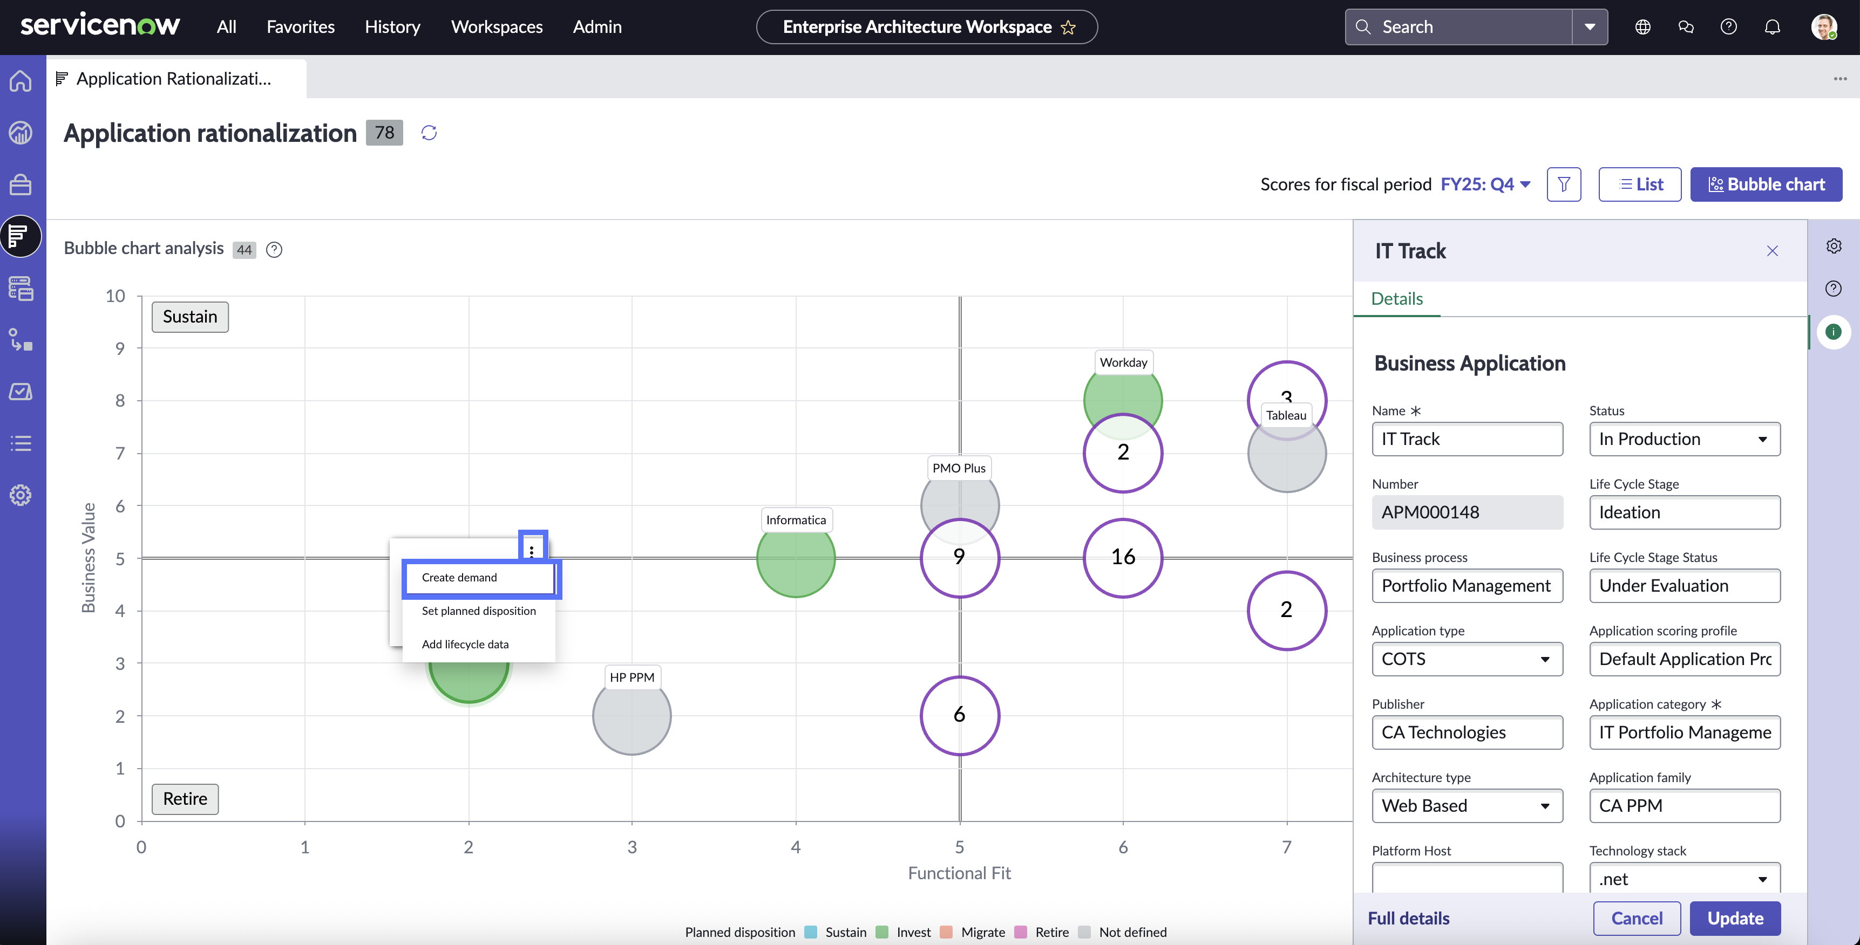The height and width of the screenshot is (945, 1860).
Task: Open the chart checkmark sidebar icon
Action: [x=21, y=392]
